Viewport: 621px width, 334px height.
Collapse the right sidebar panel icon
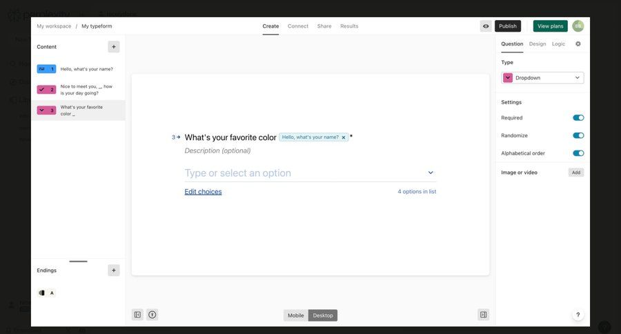tap(484, 315)
